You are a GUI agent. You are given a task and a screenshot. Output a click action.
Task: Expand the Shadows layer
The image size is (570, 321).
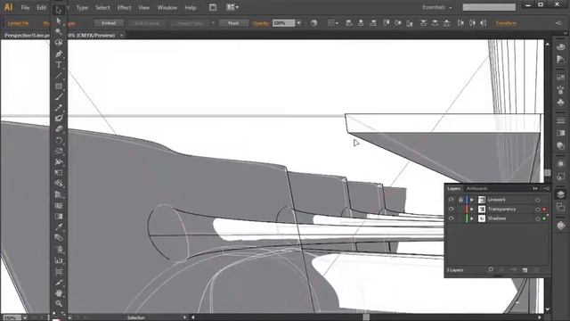(x=472, y=218)
